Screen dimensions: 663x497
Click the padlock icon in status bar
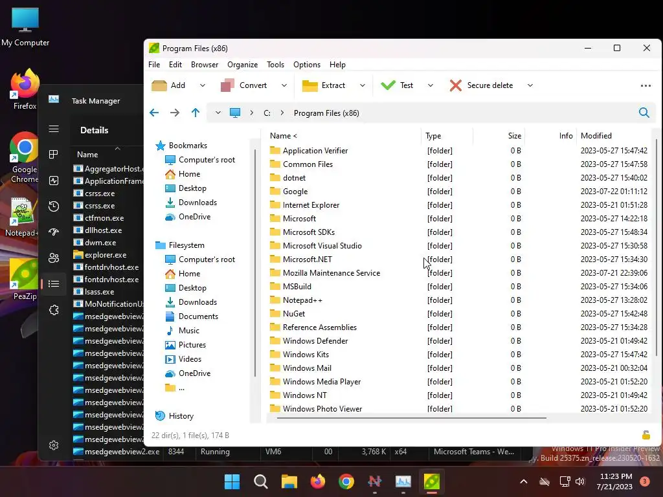pos(646,435)
